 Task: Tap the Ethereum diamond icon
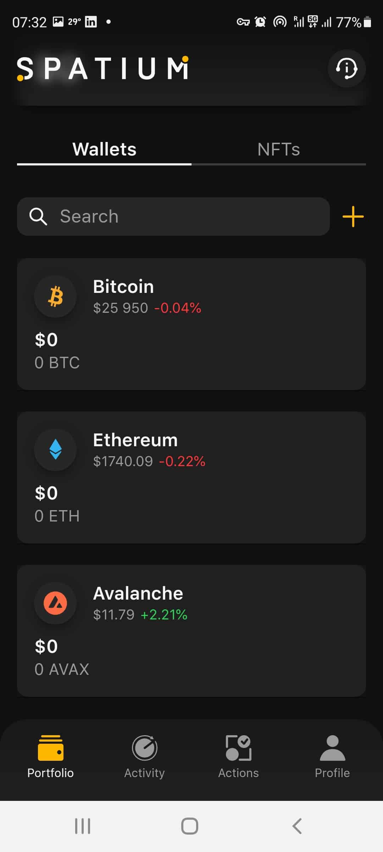[x=55, y=449]
